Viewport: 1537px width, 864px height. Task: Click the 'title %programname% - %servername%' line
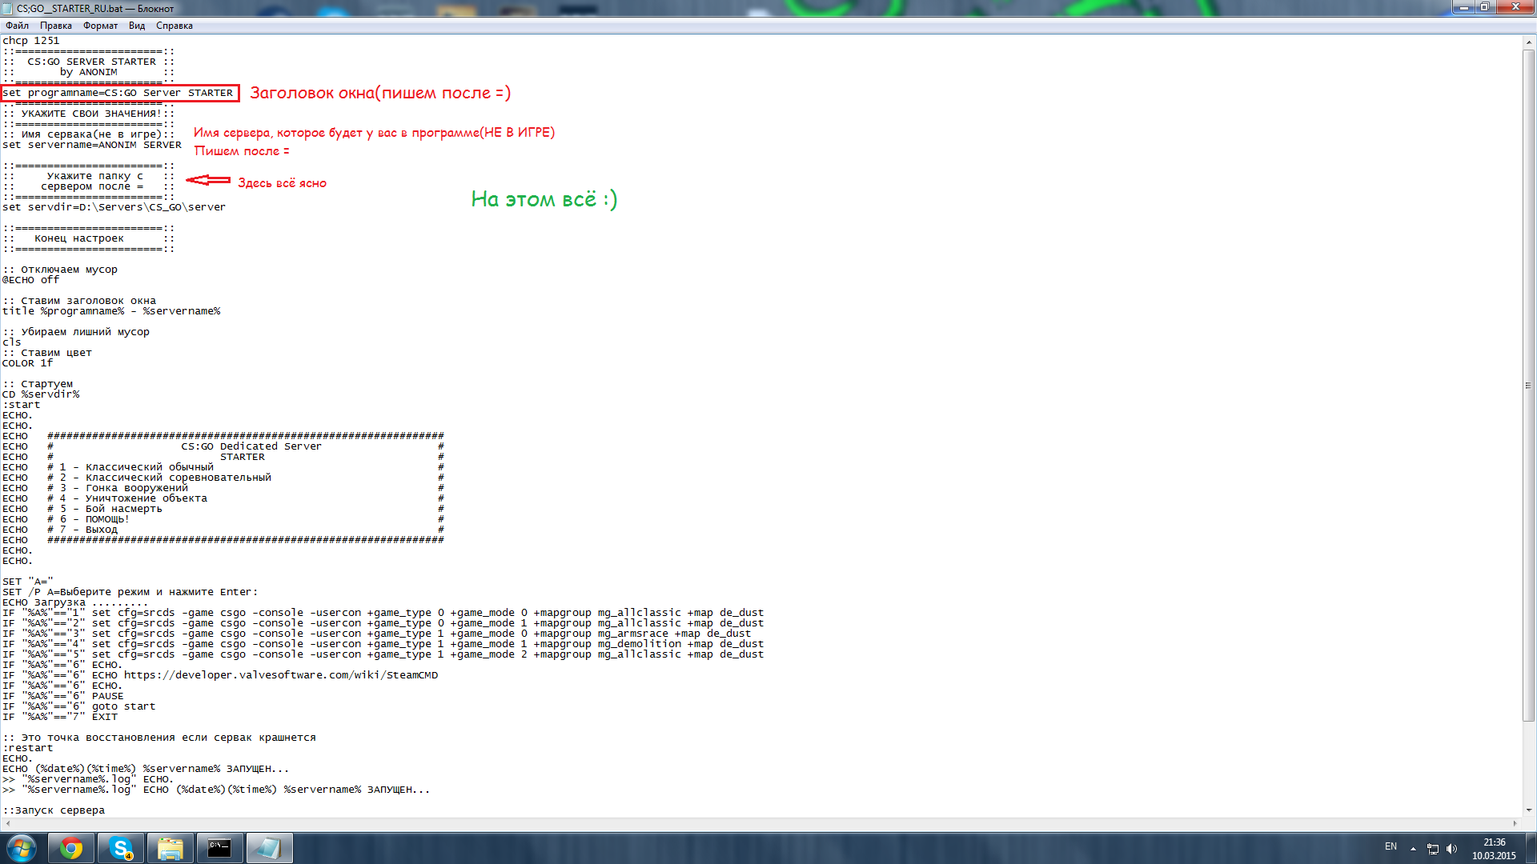111,311
